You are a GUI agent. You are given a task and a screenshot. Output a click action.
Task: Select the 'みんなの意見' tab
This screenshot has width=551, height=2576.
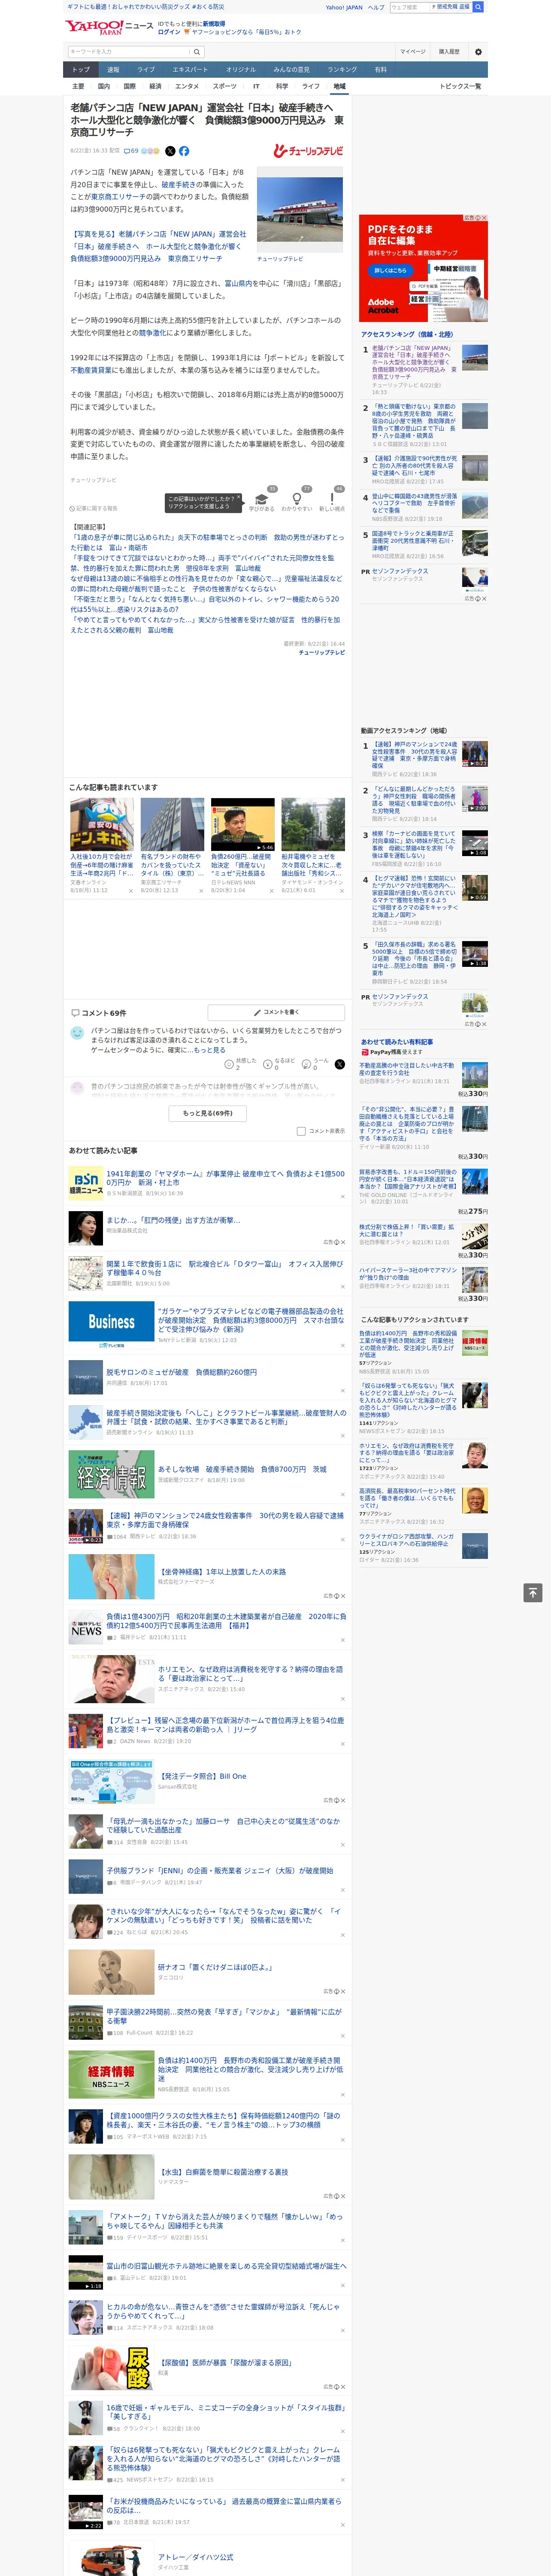point(292,70)
